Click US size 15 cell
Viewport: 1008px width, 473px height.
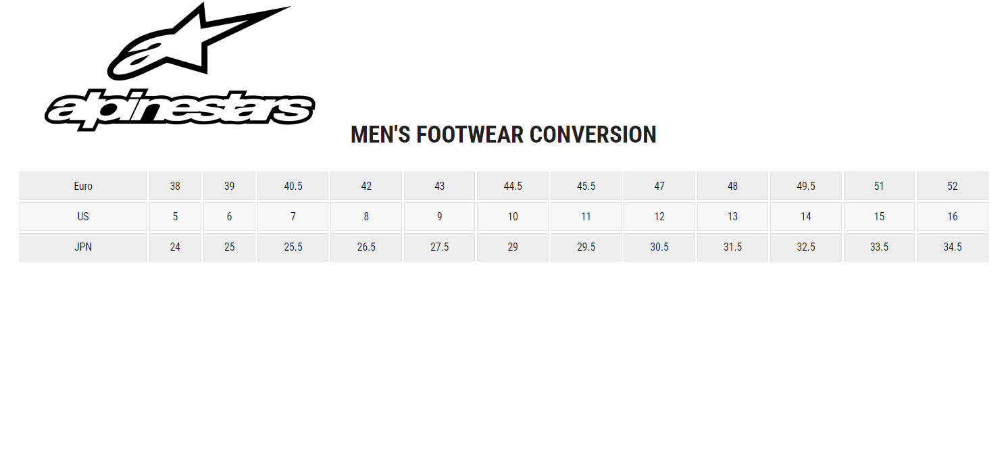tap(879, 216)
